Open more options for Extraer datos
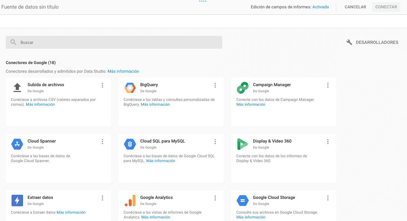This screenshot has width=407, height=221. tap(102, 198)
